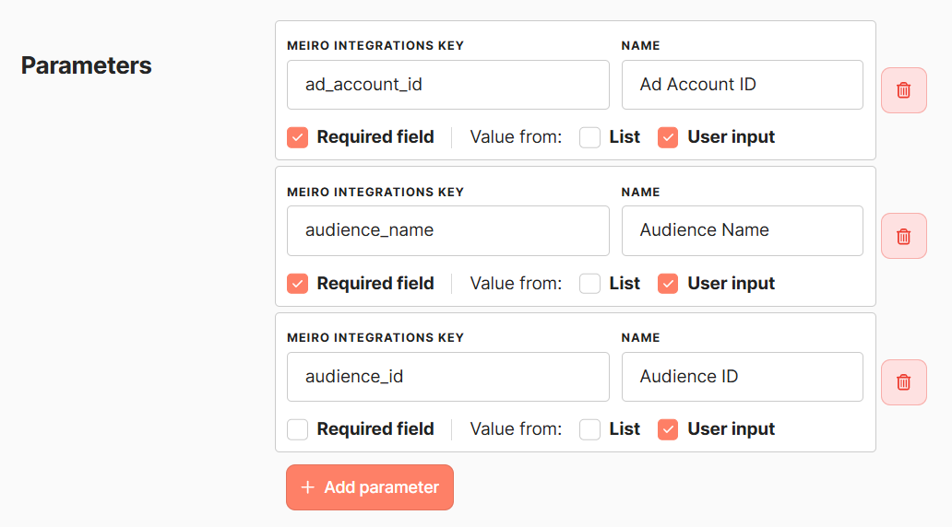Enable Required field for audience_id

point(297,429)
